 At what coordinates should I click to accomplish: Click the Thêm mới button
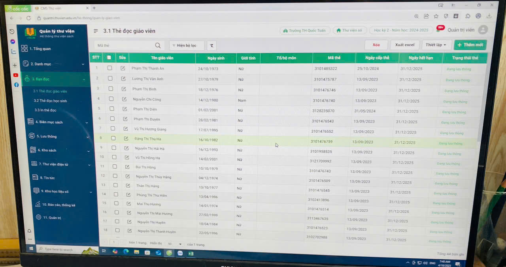click(x=470, y=45)
